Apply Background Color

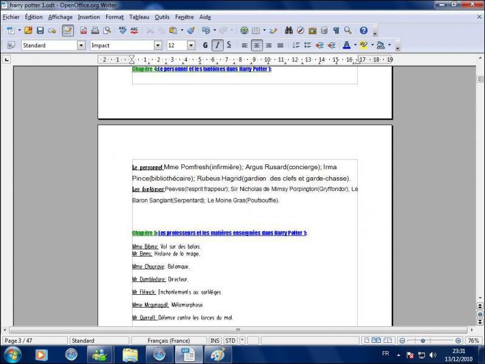pos(381,45)
